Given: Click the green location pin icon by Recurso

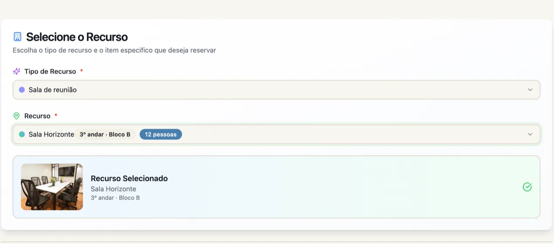Looking at the screenshot, I should click(17, 116).
